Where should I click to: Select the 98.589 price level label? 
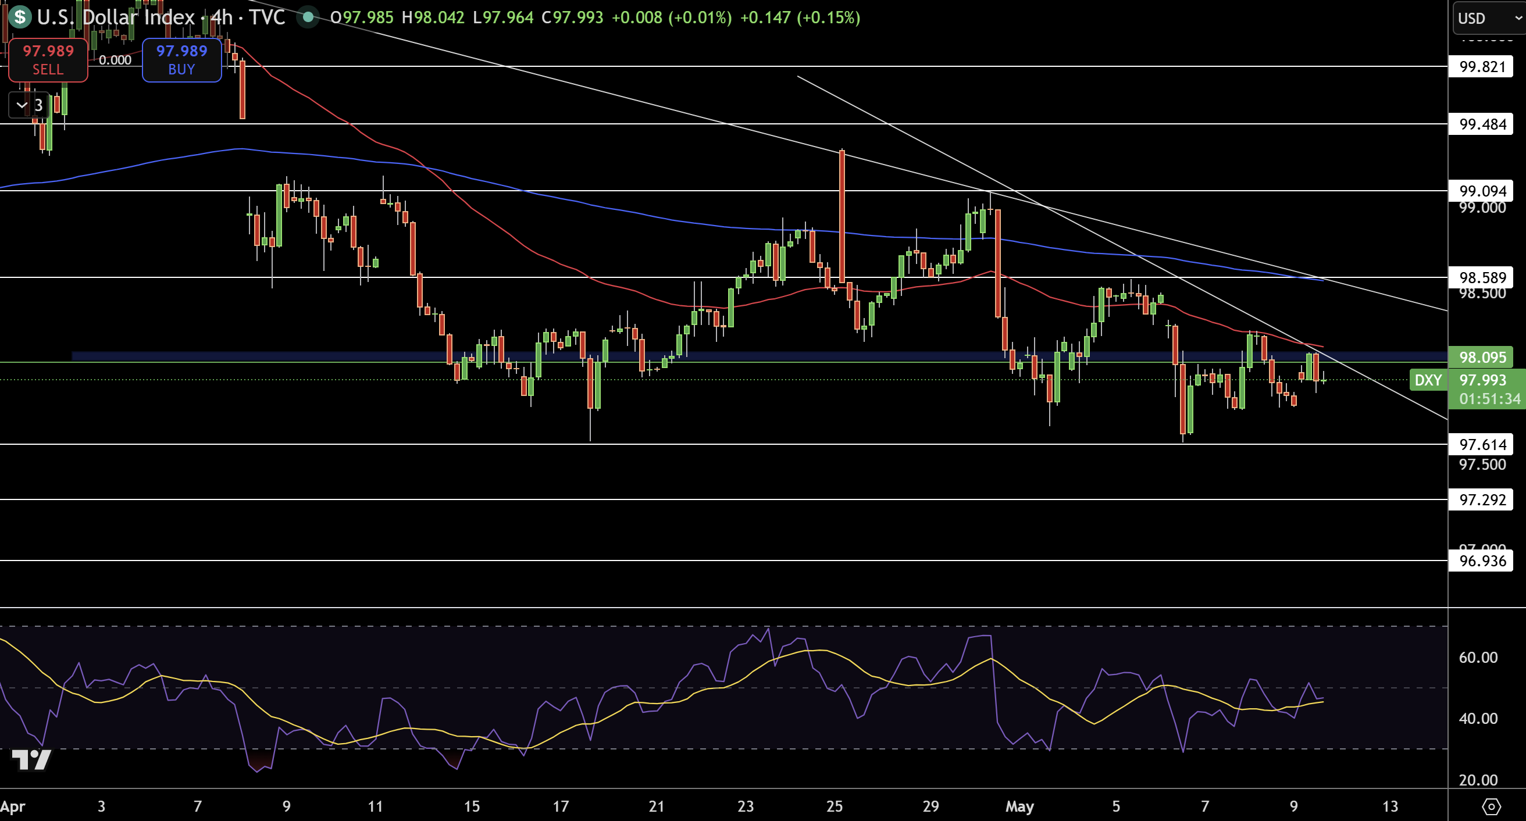click(x=1481, y=277)
